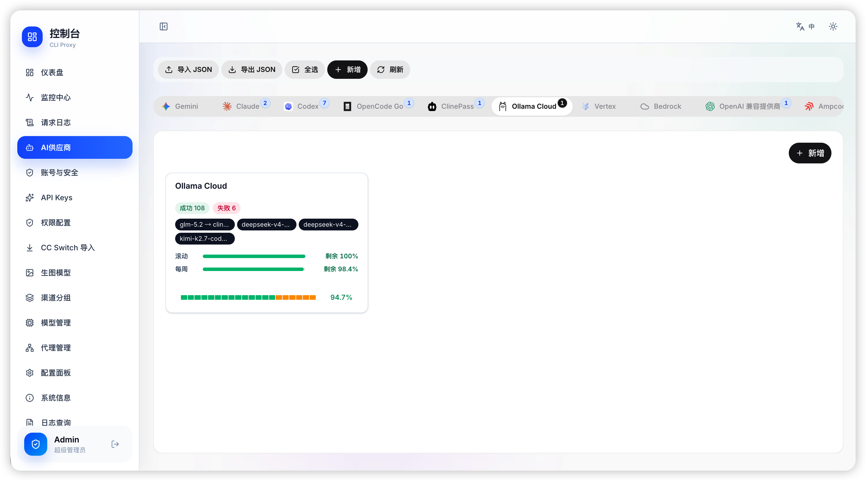Toggle the light/dark theme sun icon
866x481 pixels.
pos(833,26)
